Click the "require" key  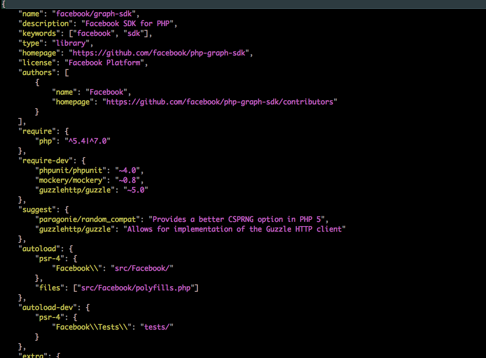37,131
